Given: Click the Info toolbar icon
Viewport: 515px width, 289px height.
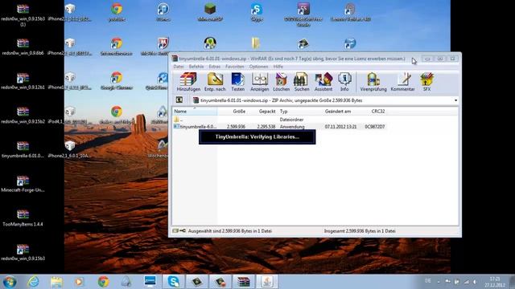Looking at the screenshot, I should coord(344,82).
